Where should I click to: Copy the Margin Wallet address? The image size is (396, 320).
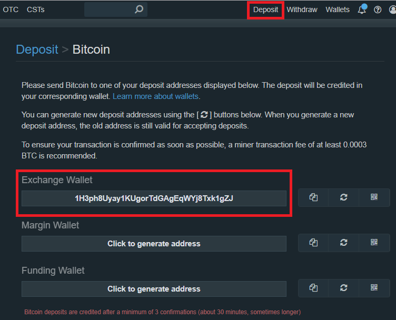pos(313,243)
